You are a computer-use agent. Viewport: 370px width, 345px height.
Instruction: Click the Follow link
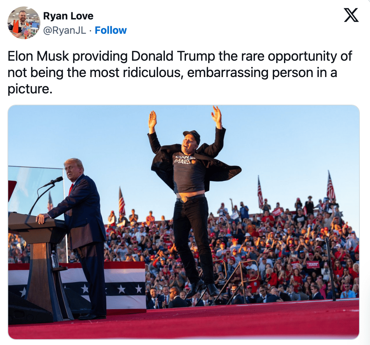tap(111, 30)
